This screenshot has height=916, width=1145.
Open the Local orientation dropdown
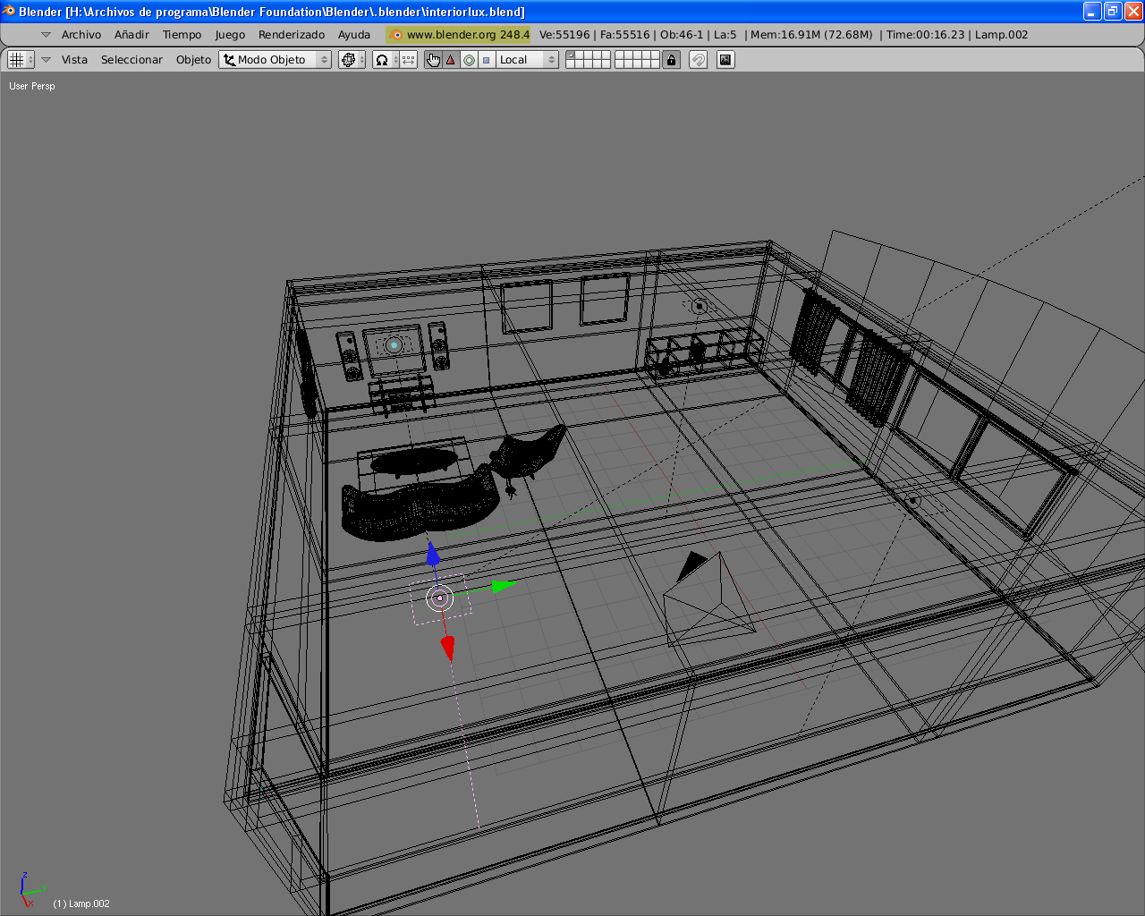(528, 60)
